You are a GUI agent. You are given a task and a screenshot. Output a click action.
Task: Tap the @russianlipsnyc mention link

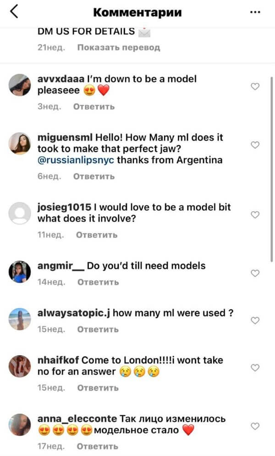click(x=76, y=160)
